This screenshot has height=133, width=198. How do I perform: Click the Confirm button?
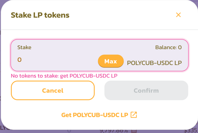tap(146, 91)
